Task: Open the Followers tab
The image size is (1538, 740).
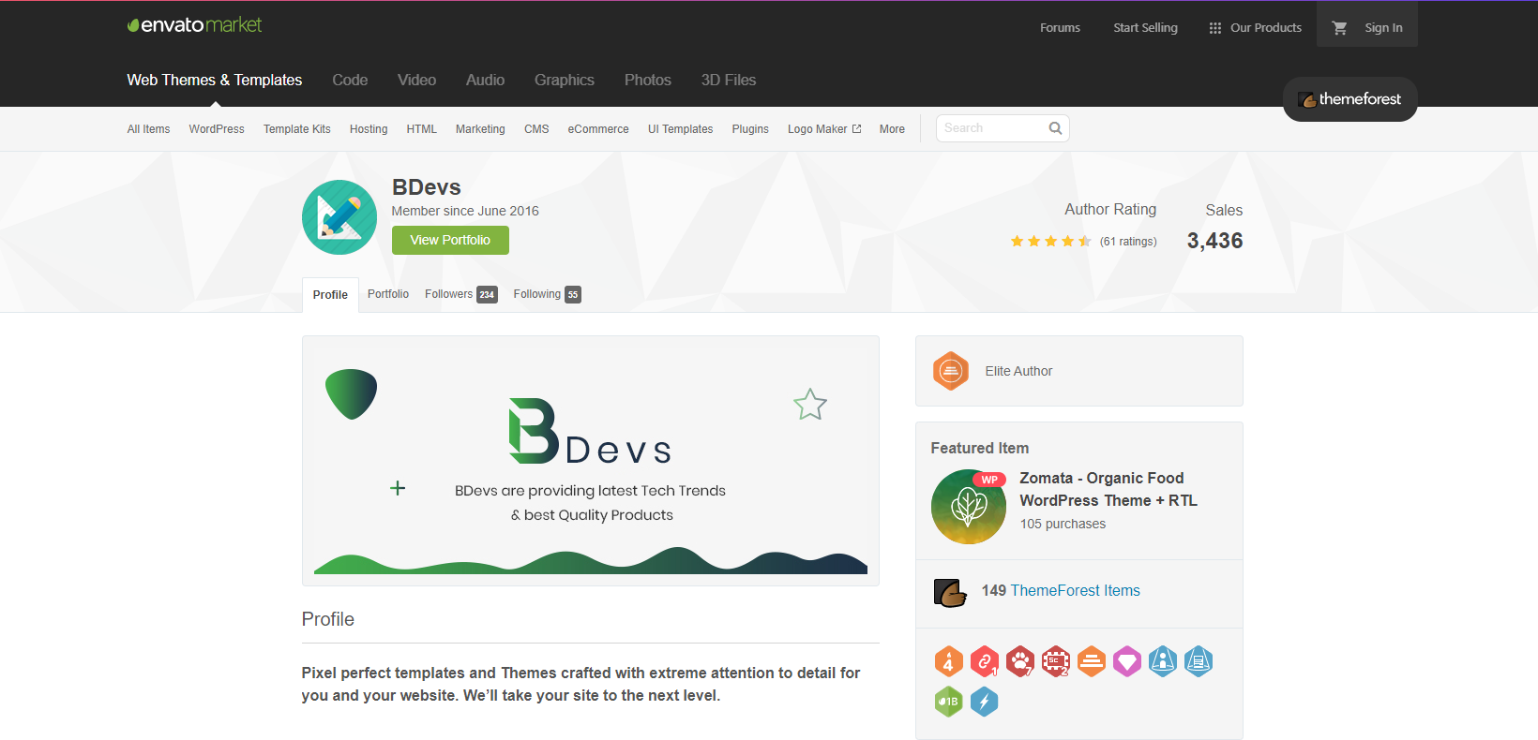Action: pyautogui.click(x=460, y=294)
